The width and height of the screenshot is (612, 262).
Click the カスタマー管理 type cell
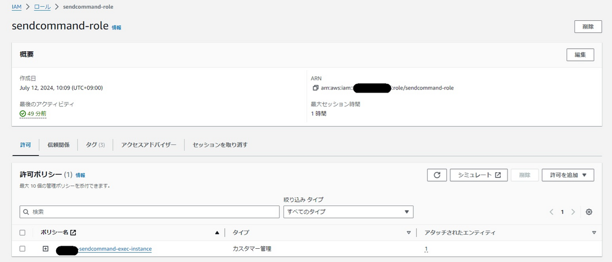(252, 249)
